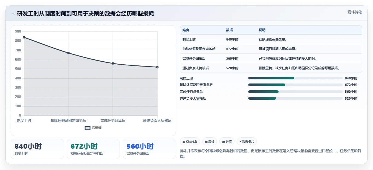Click x-axis label 扣除休假及固定事务后

click(x=68, y=120)
